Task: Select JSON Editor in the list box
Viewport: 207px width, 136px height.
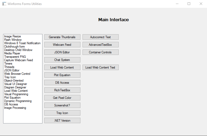Action: pos(23,70)
